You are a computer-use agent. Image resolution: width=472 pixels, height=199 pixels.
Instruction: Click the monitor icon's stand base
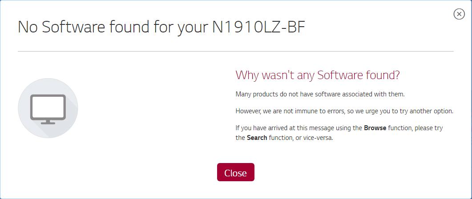(x=48, y=123)
